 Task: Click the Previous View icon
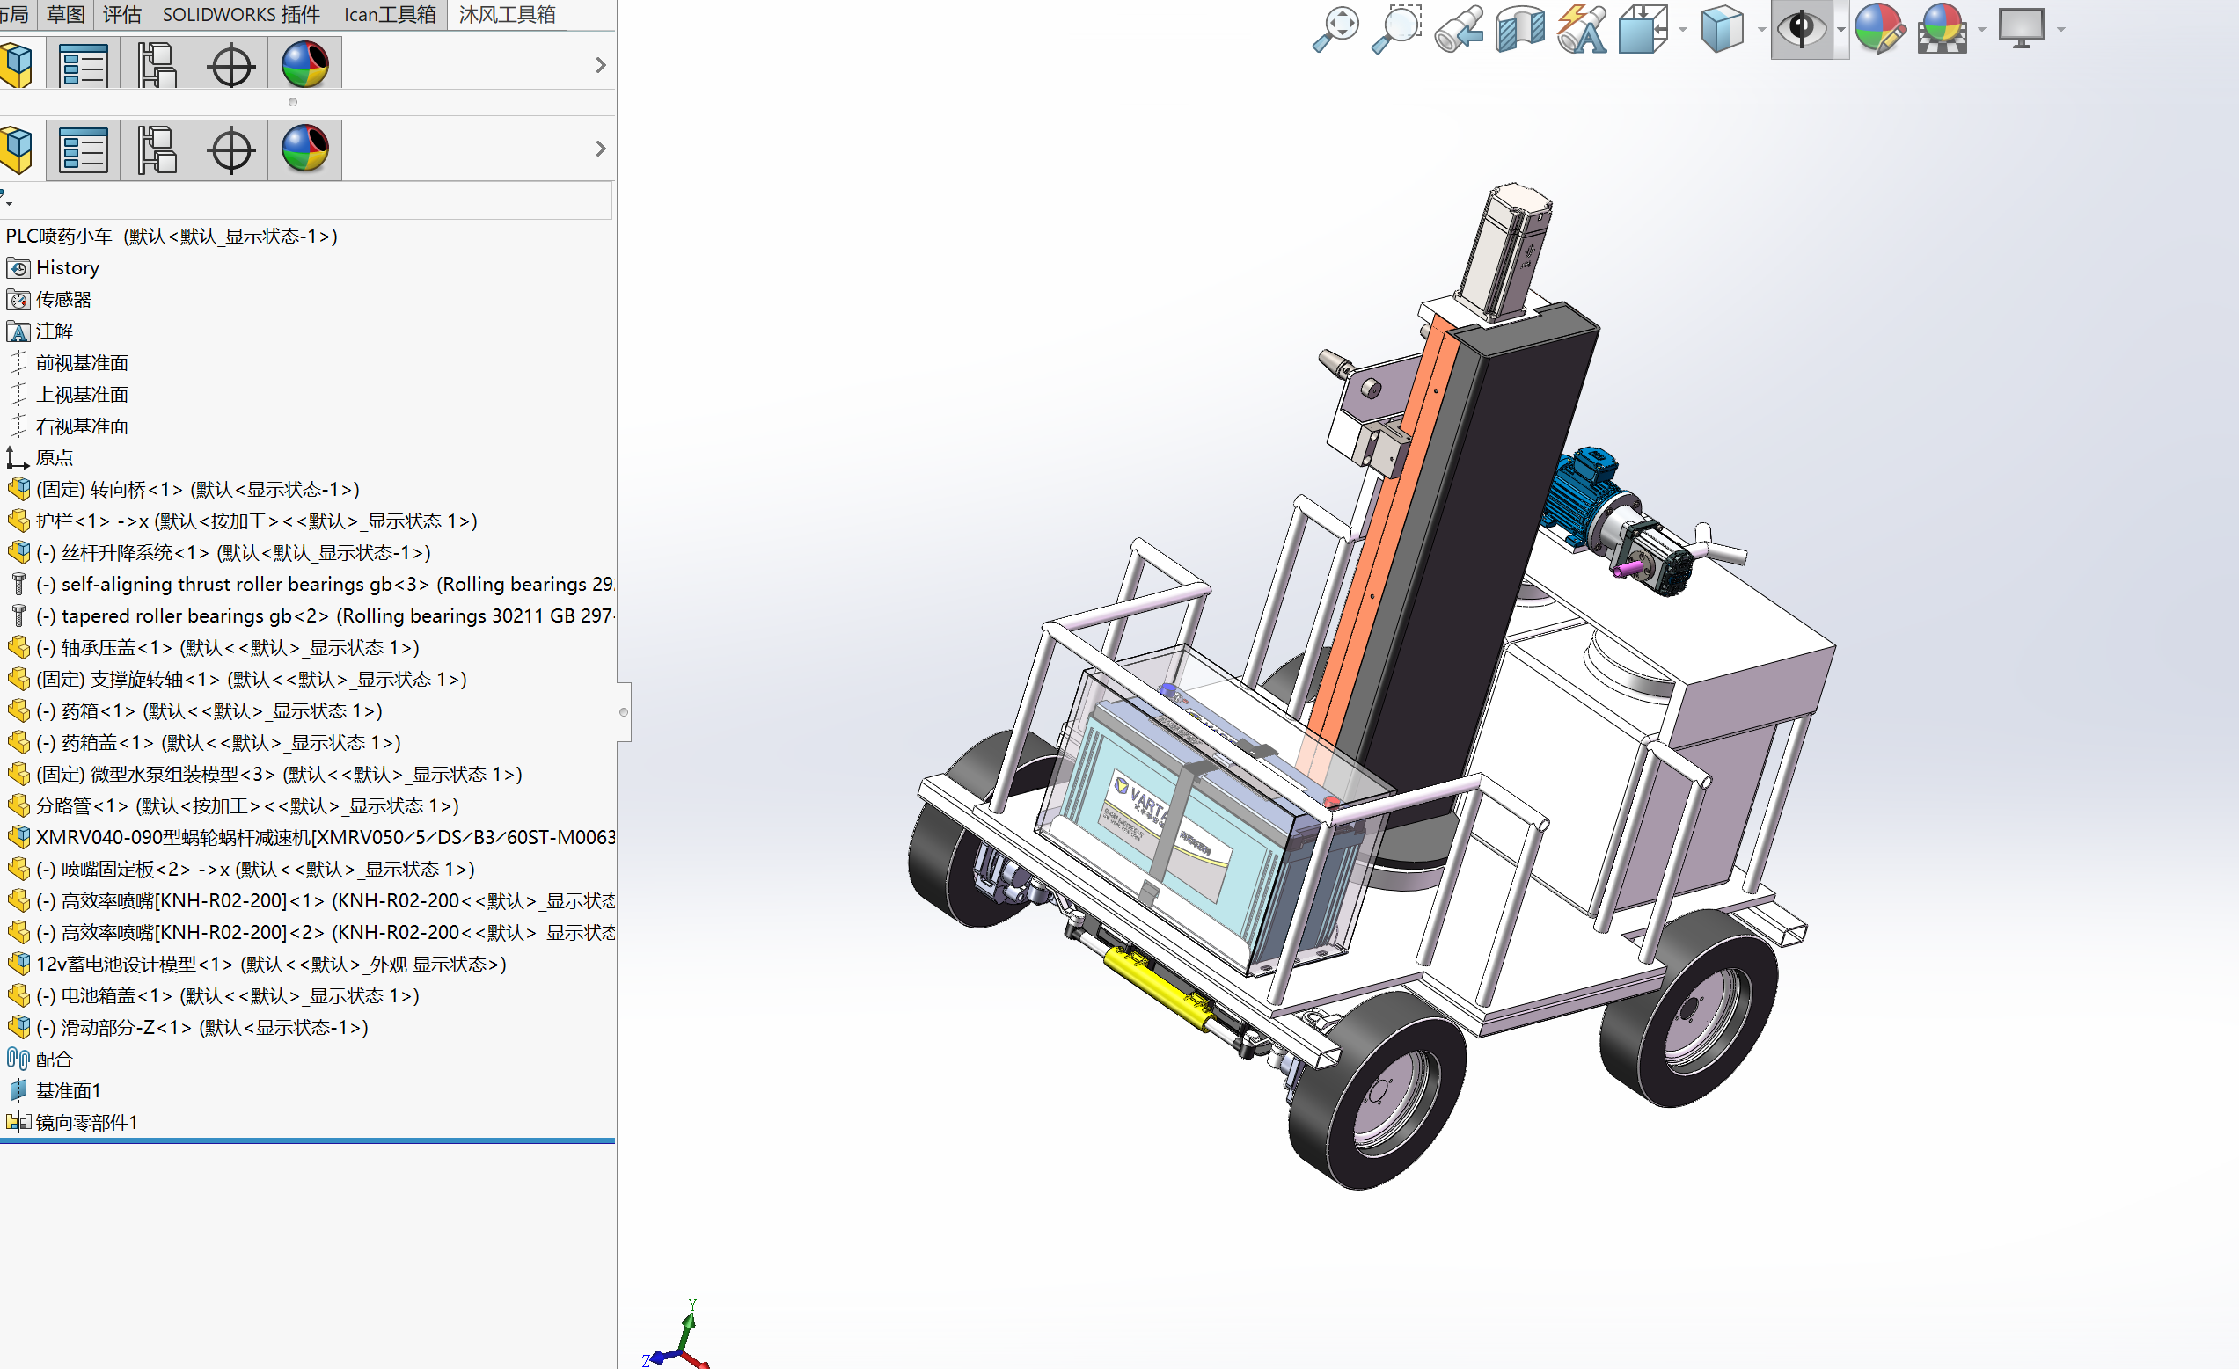(x=1459, y=29)
